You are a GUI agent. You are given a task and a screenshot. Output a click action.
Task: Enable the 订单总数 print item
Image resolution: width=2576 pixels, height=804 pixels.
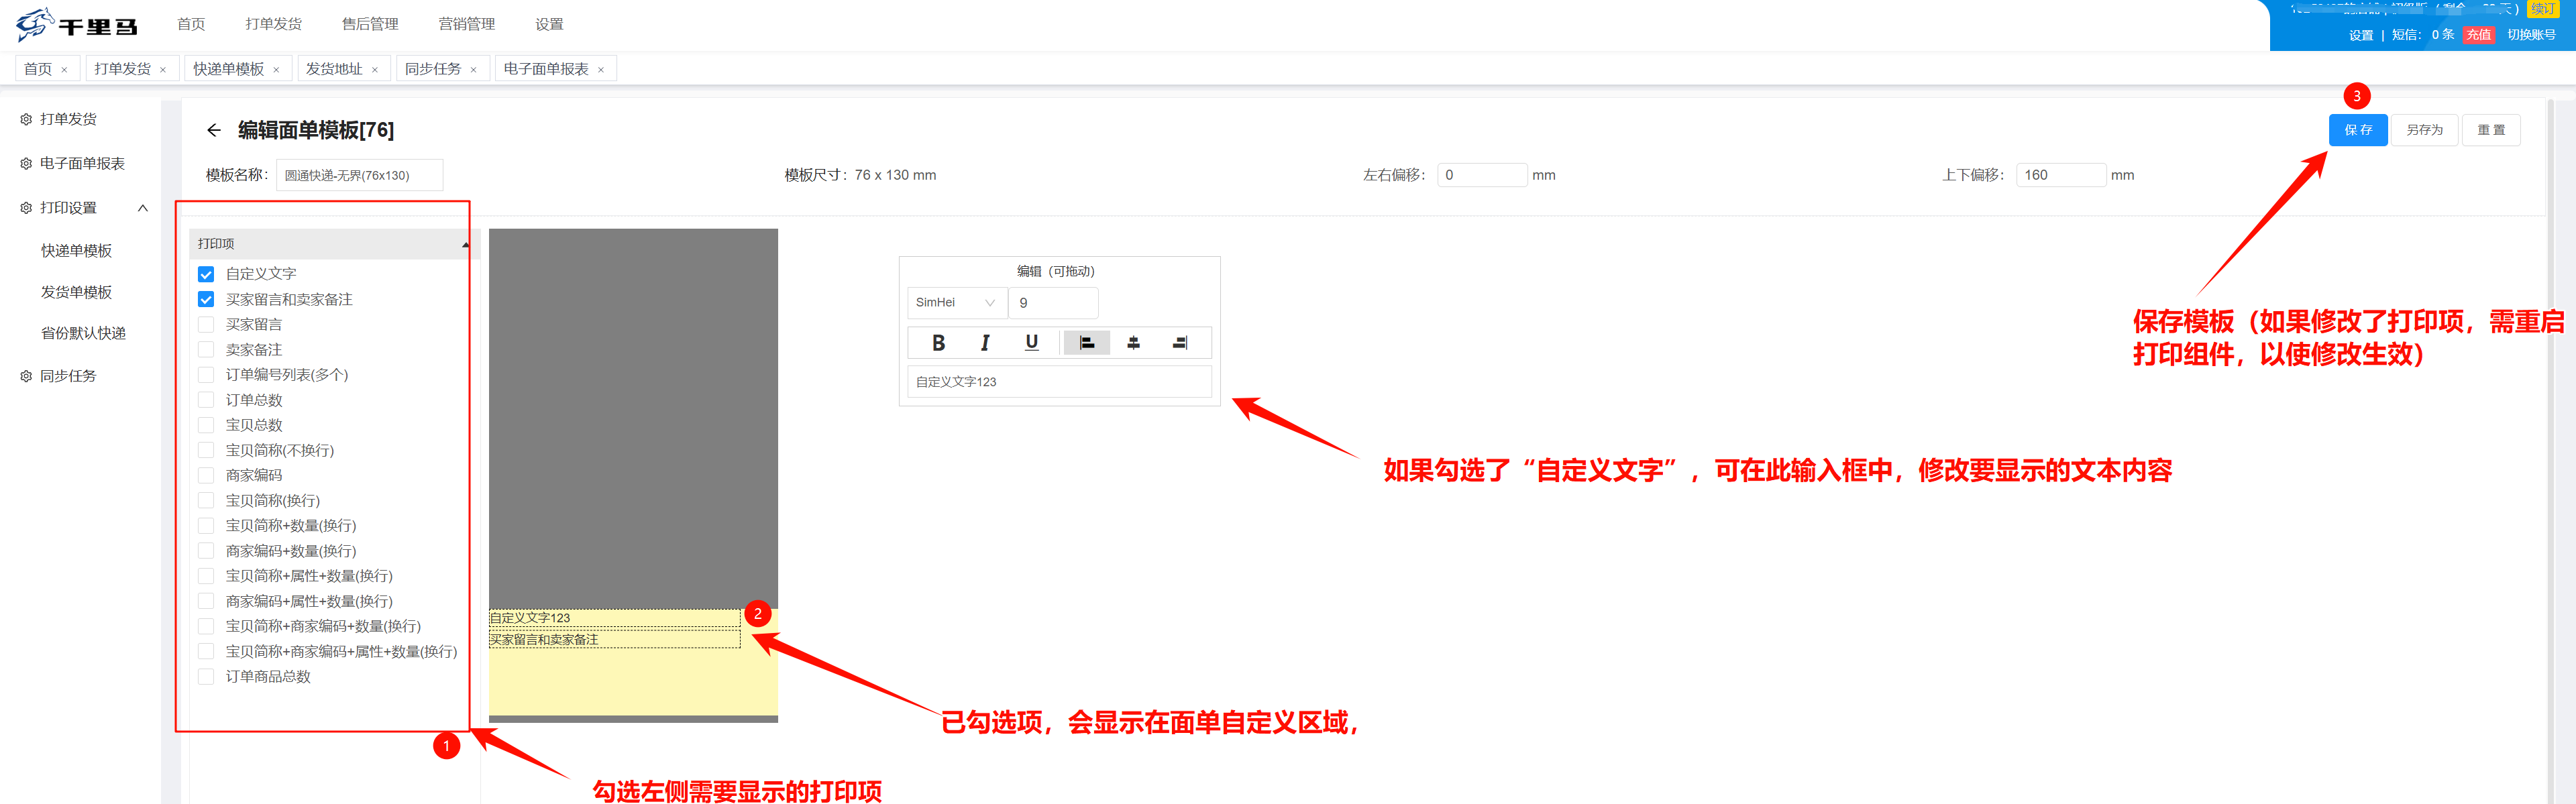coord(206,400)
